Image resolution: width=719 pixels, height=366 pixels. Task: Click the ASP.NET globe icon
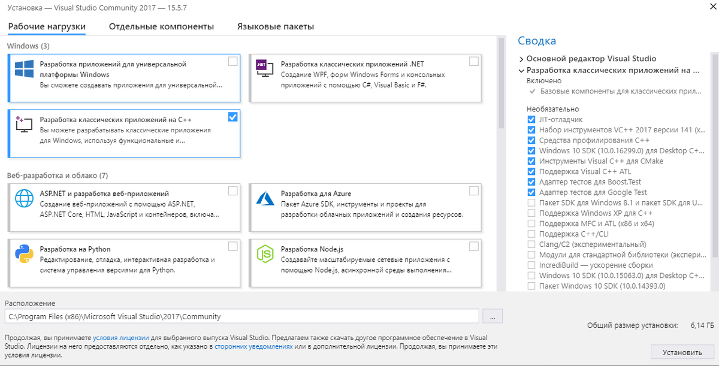tap(24, 198)
